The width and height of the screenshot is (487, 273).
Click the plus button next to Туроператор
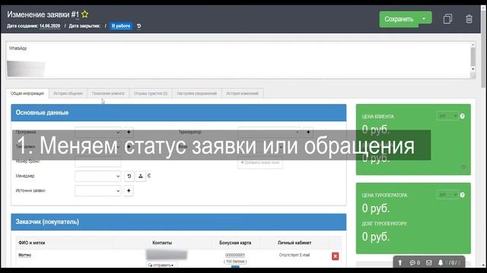[308, 132]
